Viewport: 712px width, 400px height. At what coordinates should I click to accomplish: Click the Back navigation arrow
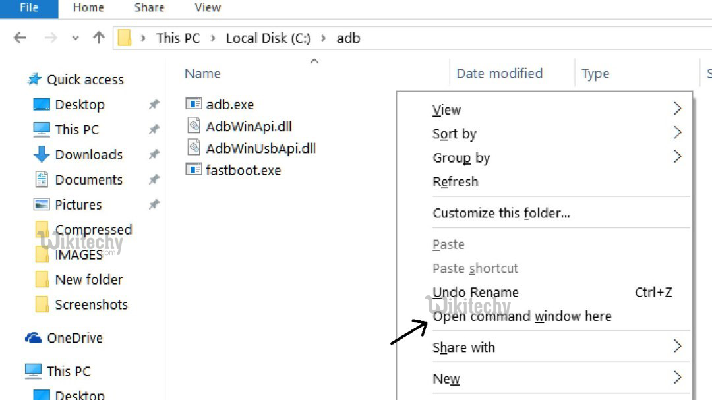pyautogui.click(x=20, y=38)
